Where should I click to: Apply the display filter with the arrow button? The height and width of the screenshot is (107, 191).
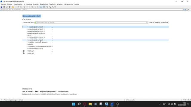185,10
